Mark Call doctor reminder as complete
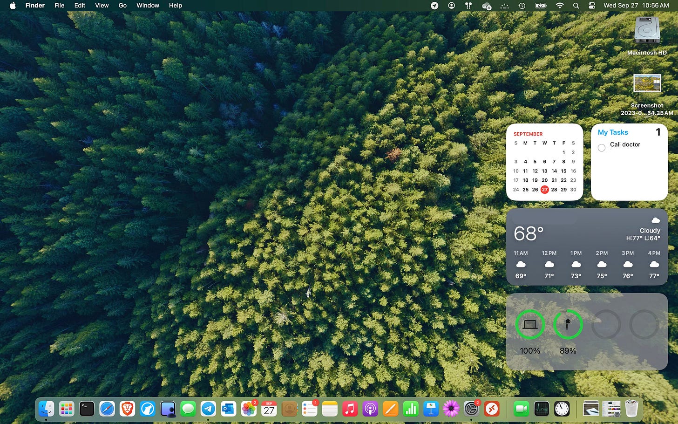The width and height of the screenshot is (678, 424). (602, 148)
